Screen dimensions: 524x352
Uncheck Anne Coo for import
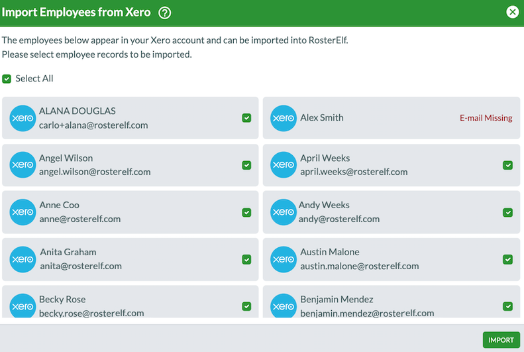(x=246, y=212)
